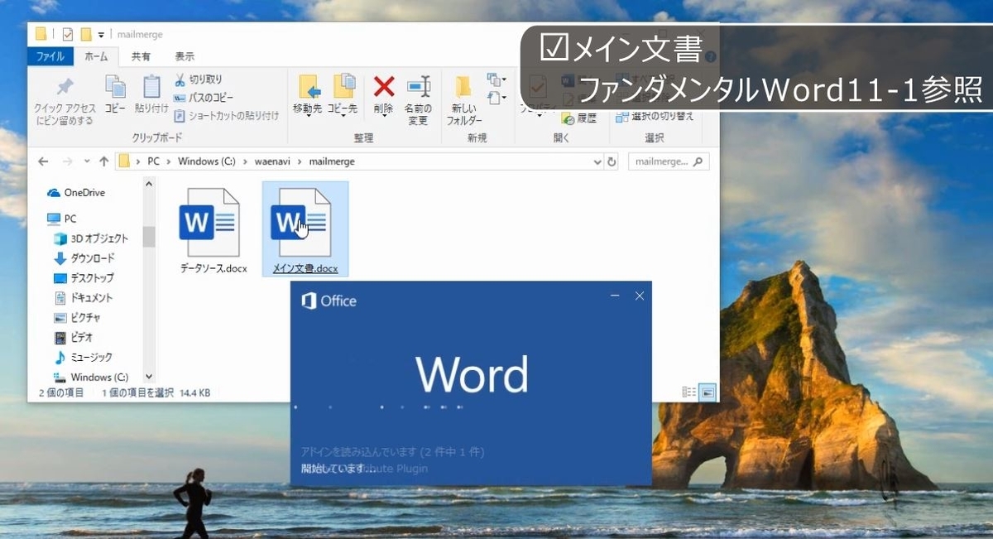Image resolution: width=993 pixels, height=539 pixels.
Task: Open ピクチャ (Pictures) in sidebar
Action: click(77, 318)
